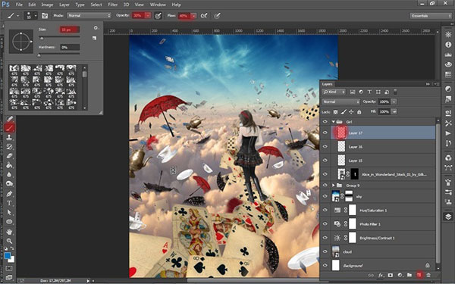Hide the Layer 16 layer
455x284 pixels.
(325, 146)
